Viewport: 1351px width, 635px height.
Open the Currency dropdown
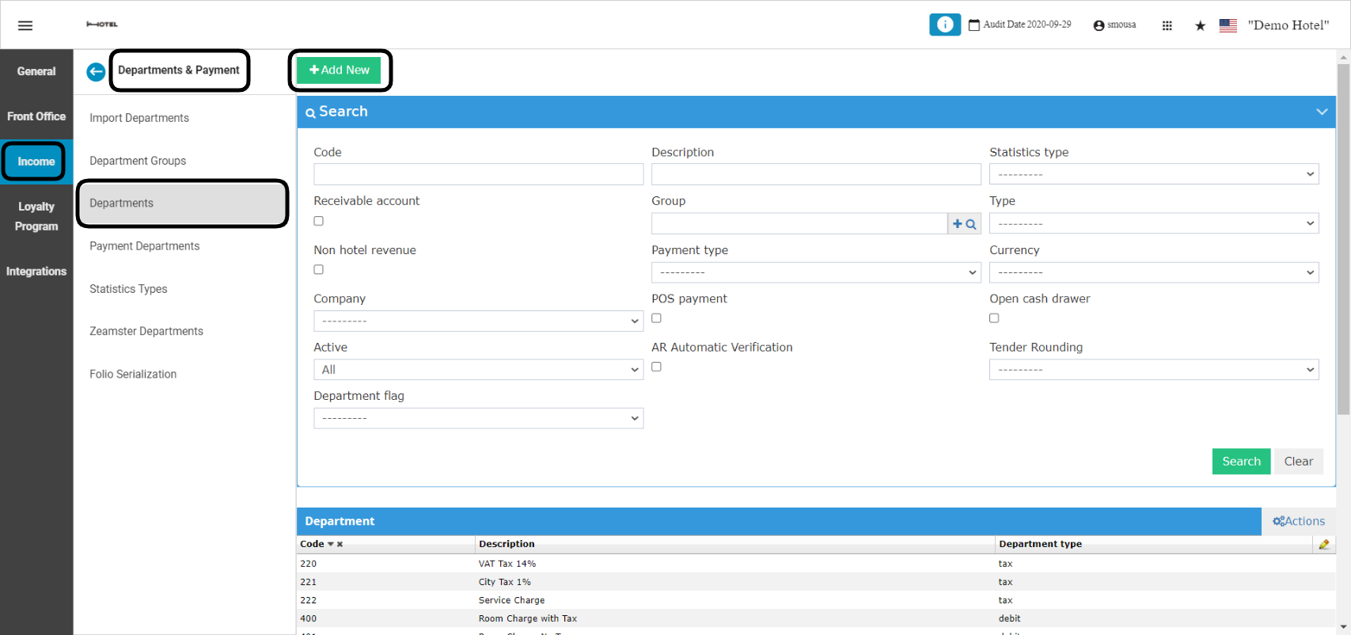tap(1154, 272)
